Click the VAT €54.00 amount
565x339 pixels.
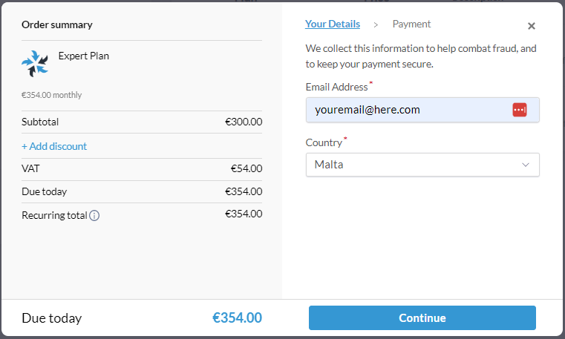click(x=246, y=169)
